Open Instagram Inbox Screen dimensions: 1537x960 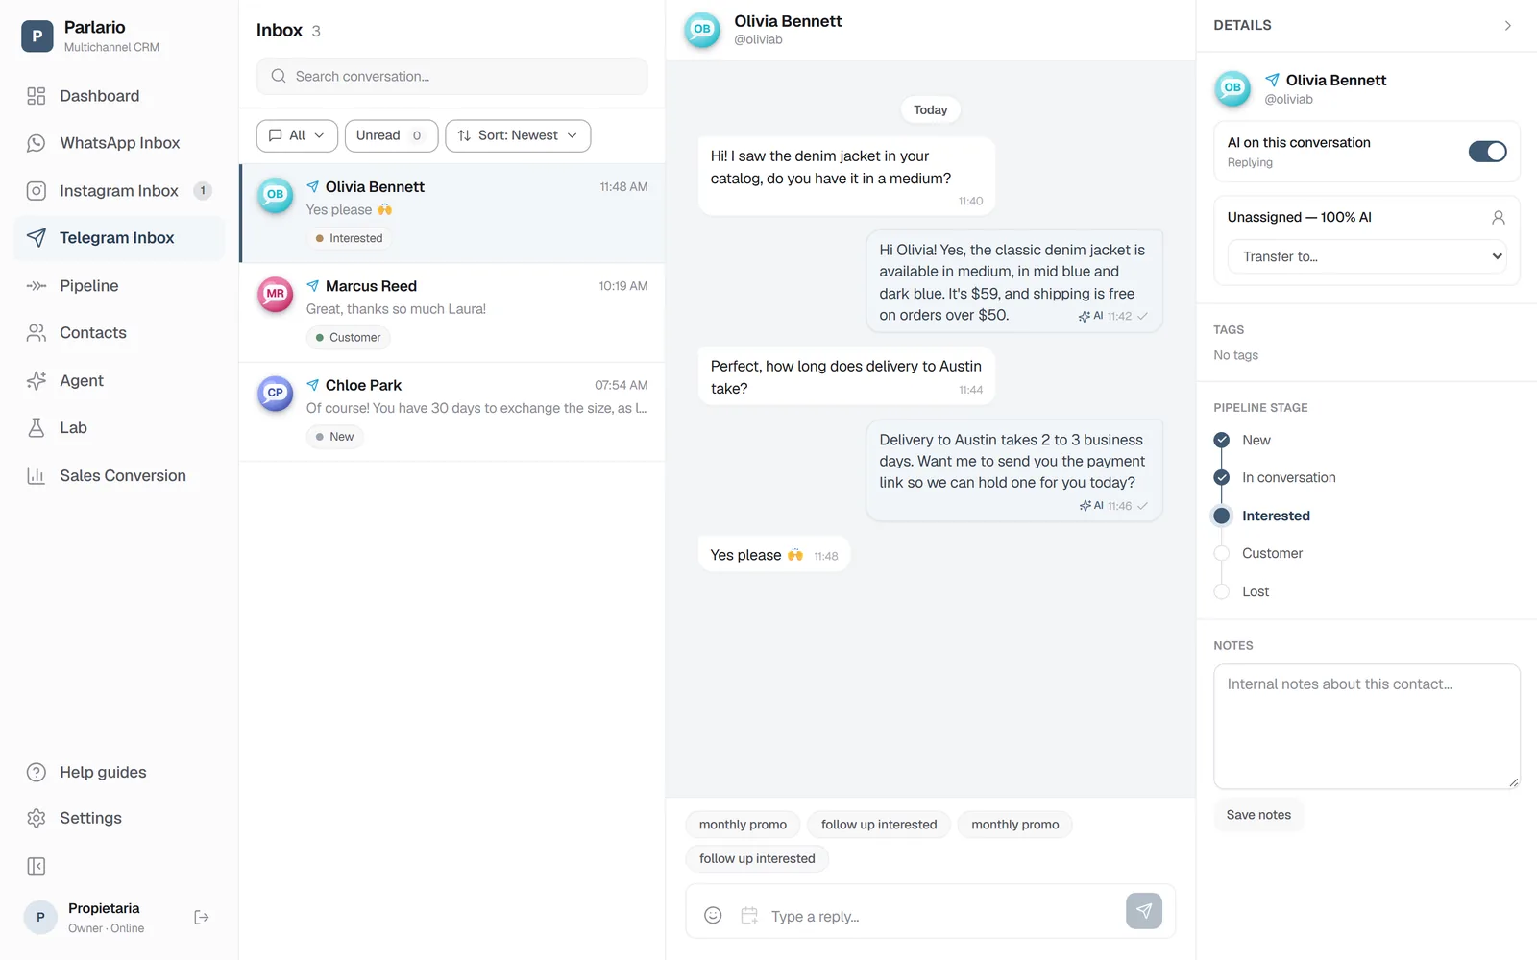(119, 191)
